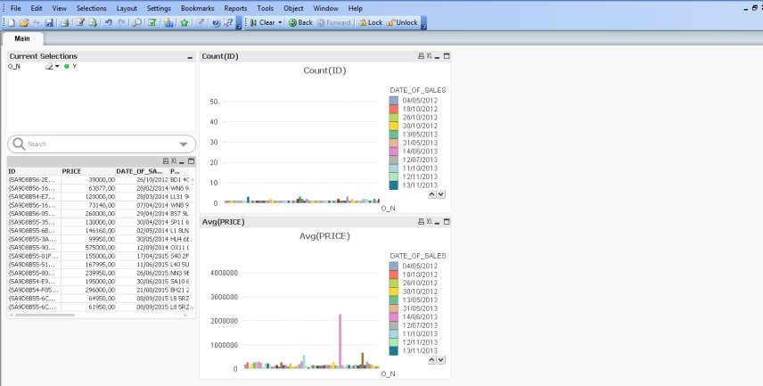Minimize the Count(ID) chart
Viewport: 763px width, 386px height.
click(x=437, y=56)
